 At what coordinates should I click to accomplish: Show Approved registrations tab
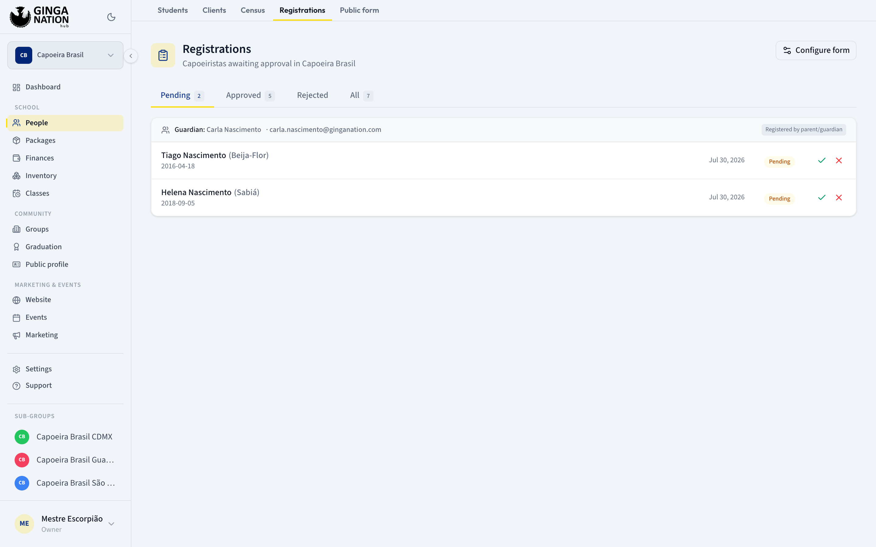click(x=250, y=95)
